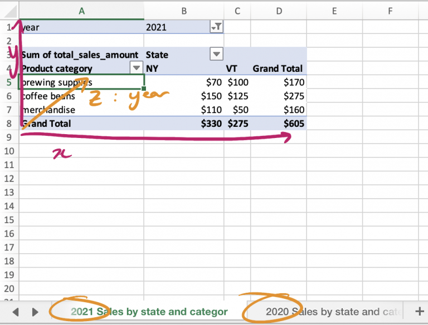Select column A header

coord(81,11)
